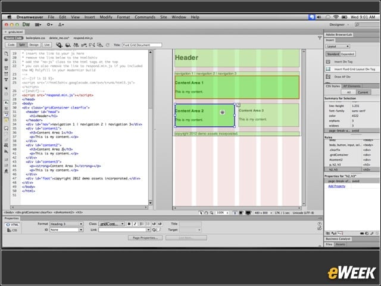Click the File Management arrows icon

point(76,45)
